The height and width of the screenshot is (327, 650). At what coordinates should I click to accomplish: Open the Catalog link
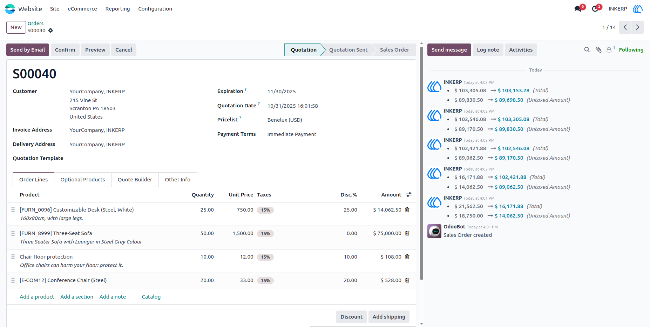pos(151,297)
